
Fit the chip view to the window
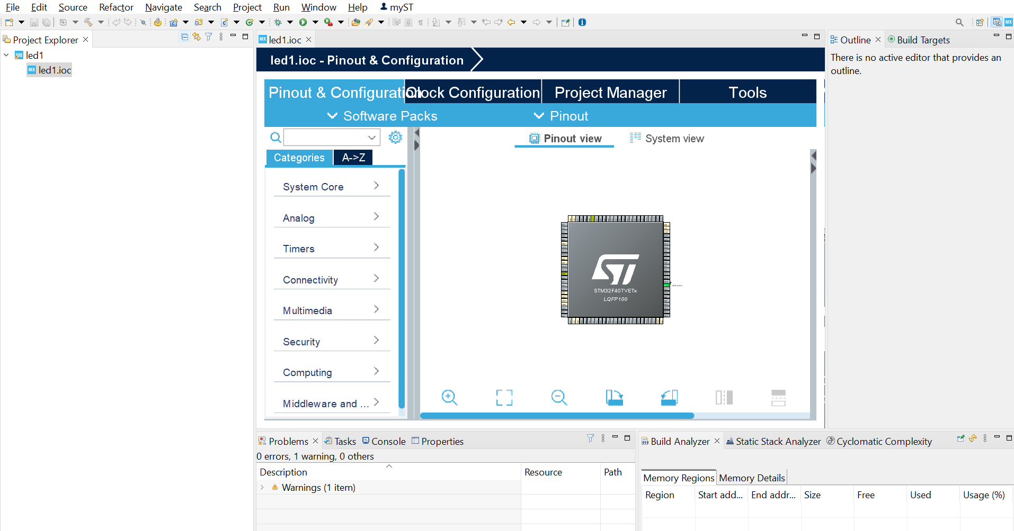point(504,397)
